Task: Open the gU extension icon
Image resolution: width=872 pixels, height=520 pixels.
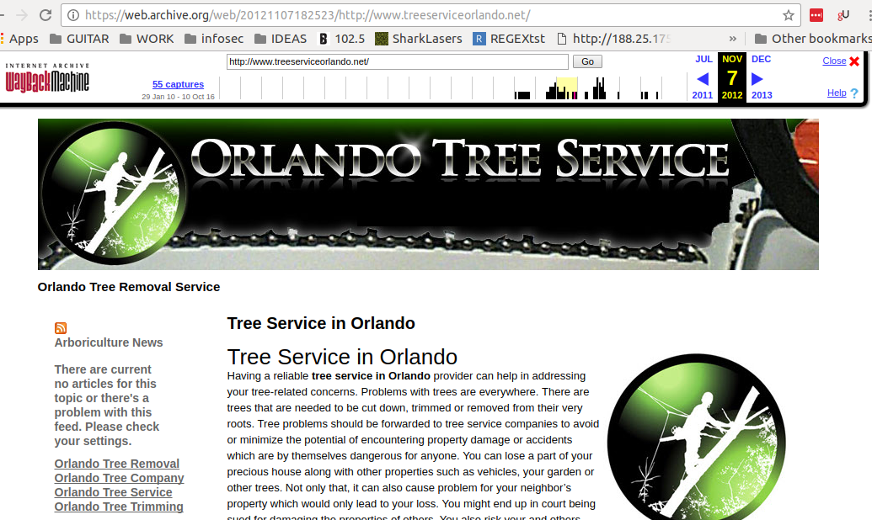Action: [843, 15]
